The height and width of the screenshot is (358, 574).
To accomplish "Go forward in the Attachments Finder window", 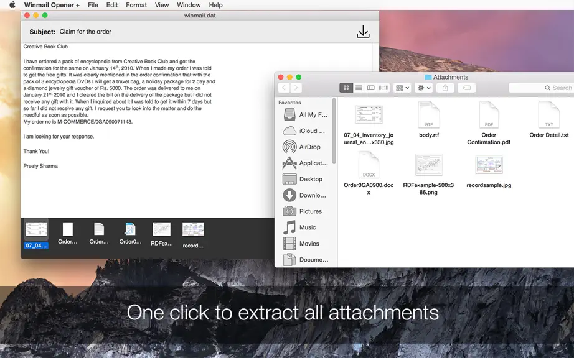I will pyautogui.click(x=296, y=88).
